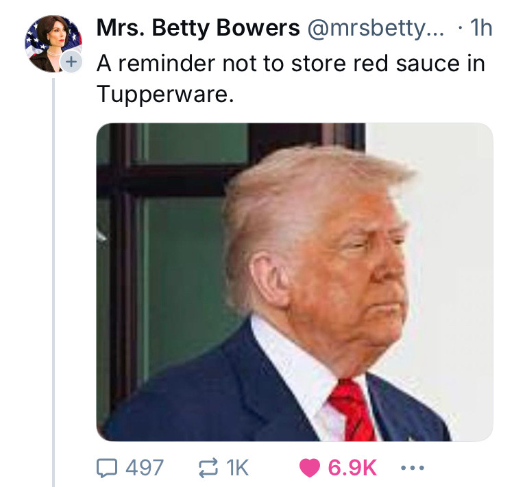
Task: Click the Mrs. Betty Bowers display name
Action: pos(198,28)
